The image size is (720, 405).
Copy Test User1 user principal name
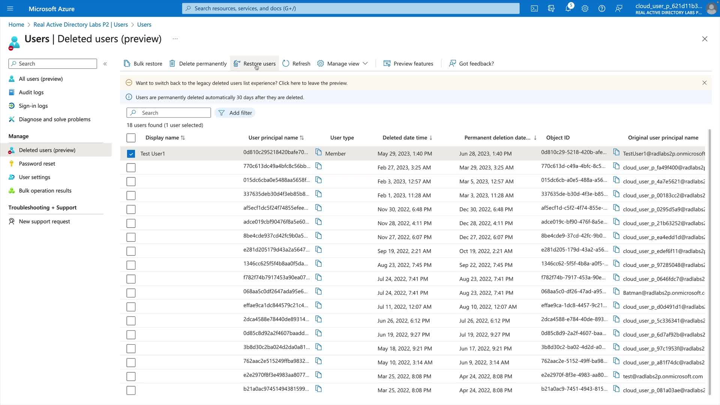[318, 152]
